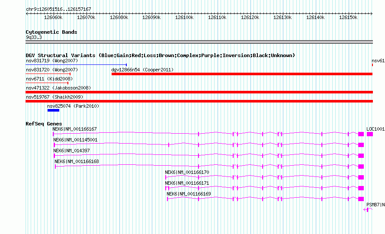Open the dgv12866n54 (Cooper2011) variant label
Image resolution: width=385 pixels, height=234 pixels.
click(x=142, y=70)
